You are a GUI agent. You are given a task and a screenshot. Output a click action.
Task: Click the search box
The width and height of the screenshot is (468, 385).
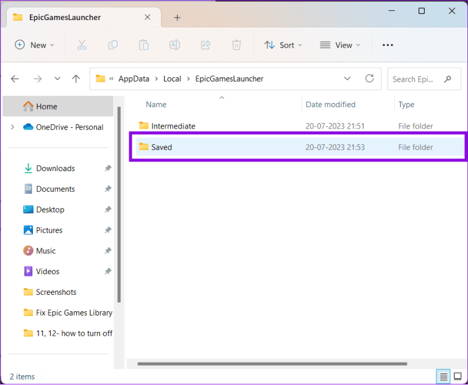pyautogui.click(x=424, y=79)
